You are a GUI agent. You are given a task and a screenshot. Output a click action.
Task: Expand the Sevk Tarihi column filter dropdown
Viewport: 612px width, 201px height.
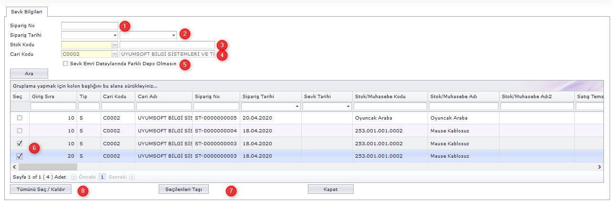[x=347, y=107]
